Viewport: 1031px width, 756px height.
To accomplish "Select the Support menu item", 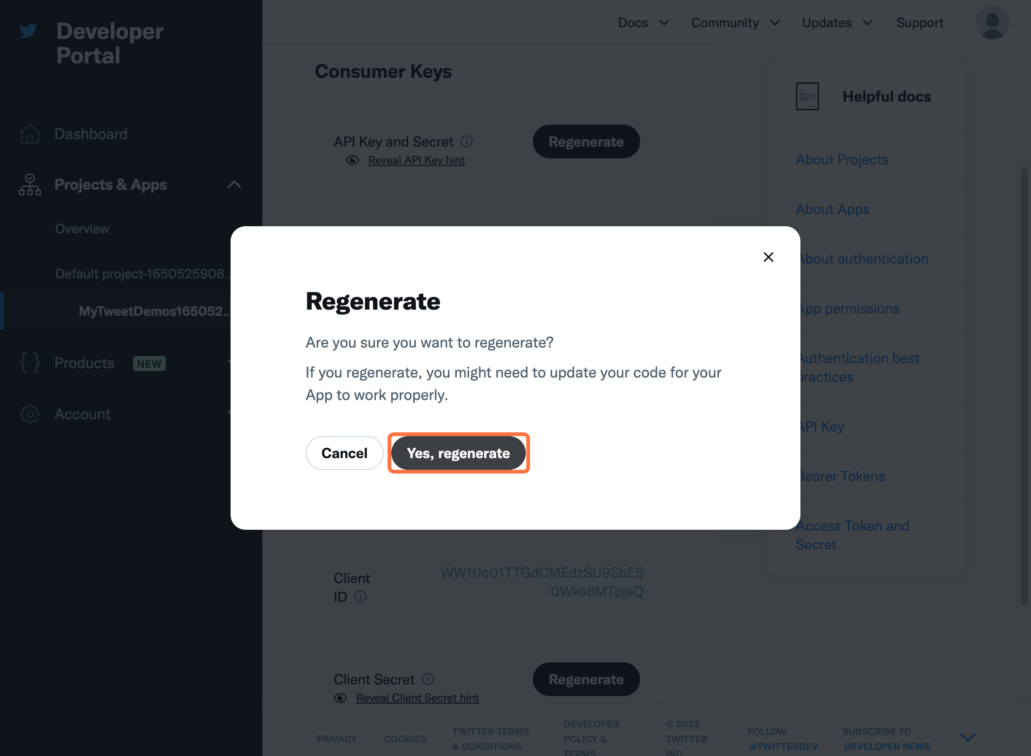I will point(920,22).
